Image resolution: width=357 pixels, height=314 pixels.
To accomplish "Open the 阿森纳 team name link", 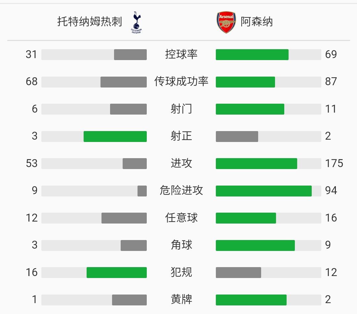I will 257,22.
